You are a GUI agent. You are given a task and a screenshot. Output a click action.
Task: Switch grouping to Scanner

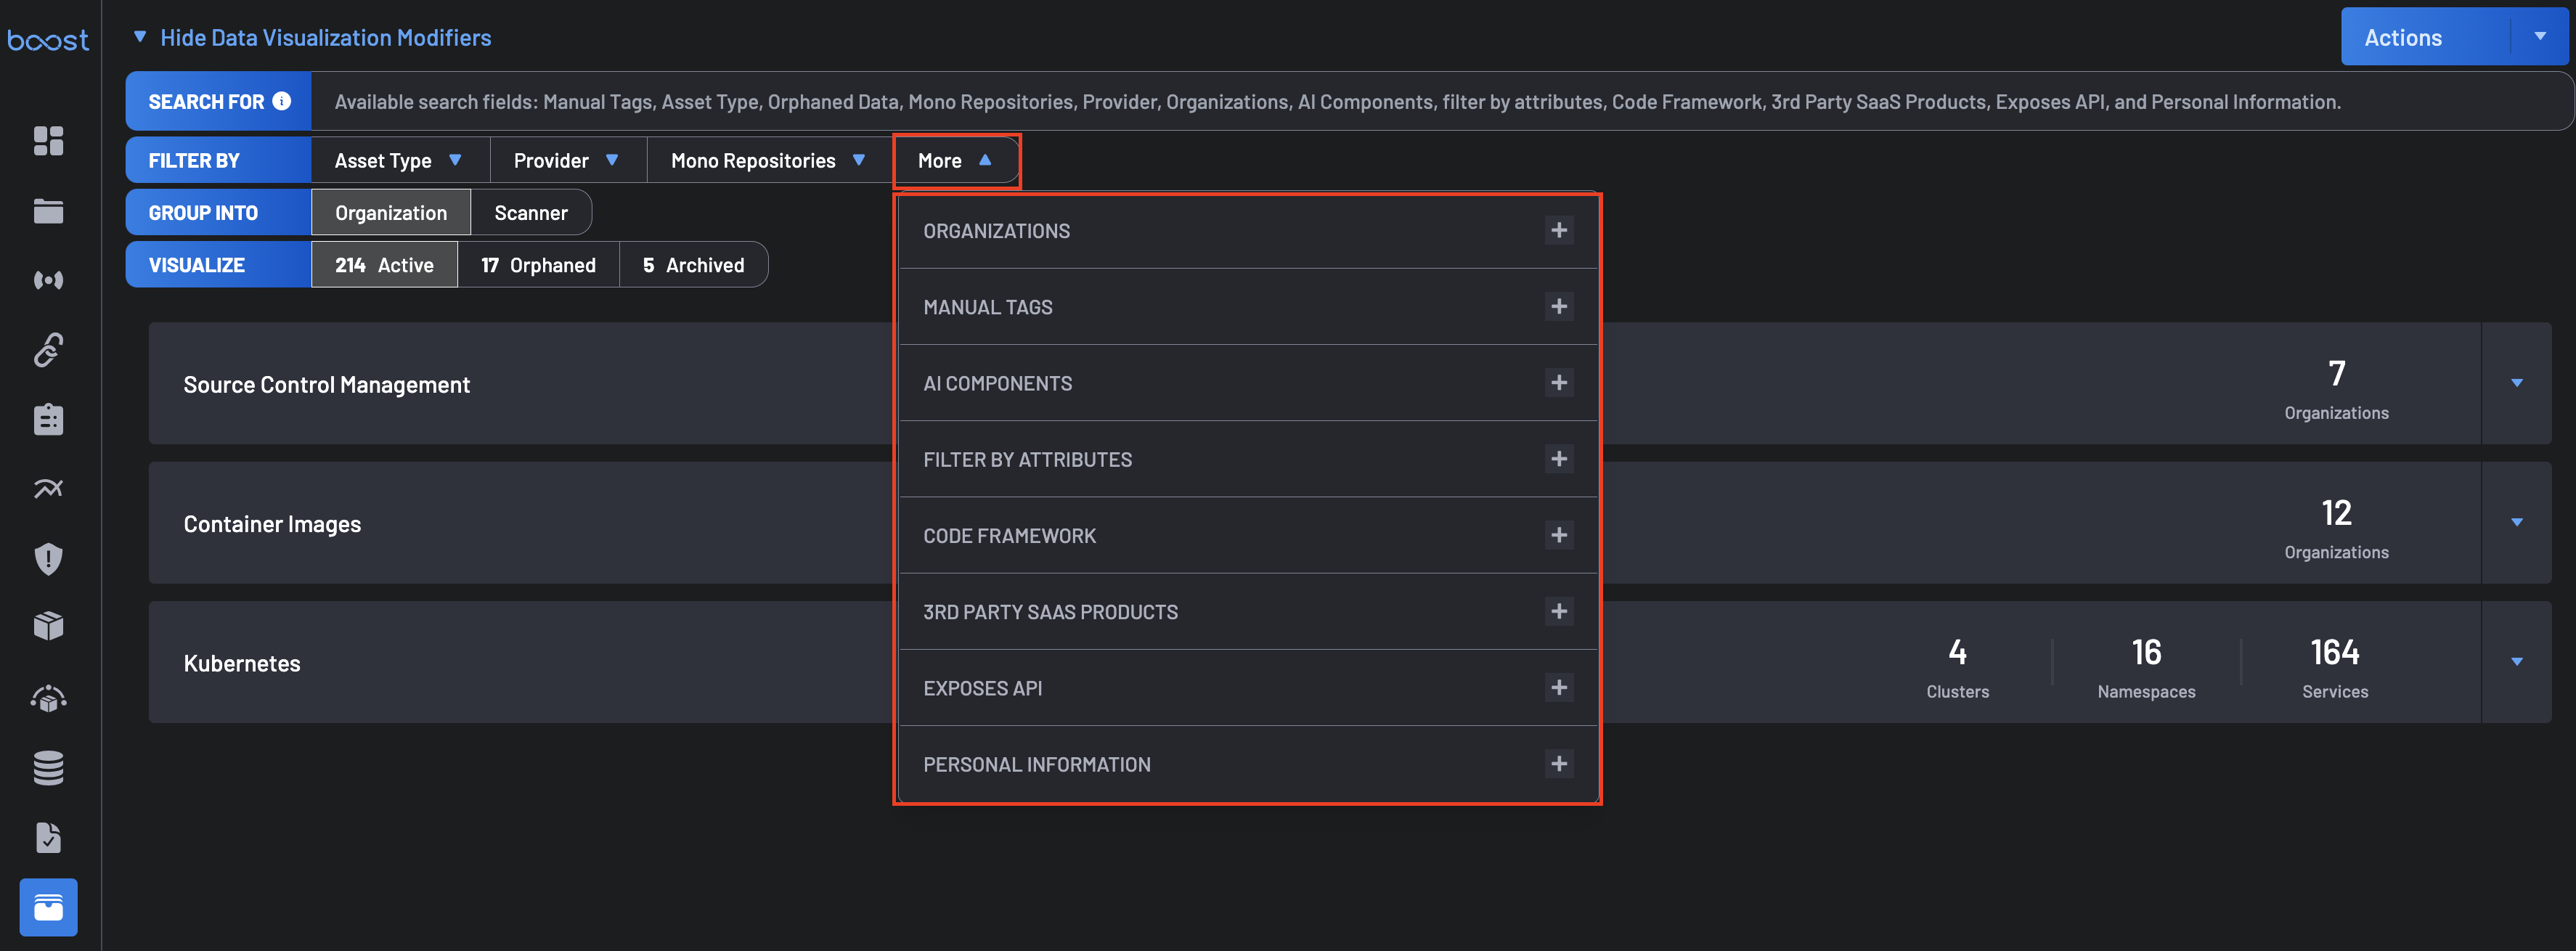[x=530, y=213]
